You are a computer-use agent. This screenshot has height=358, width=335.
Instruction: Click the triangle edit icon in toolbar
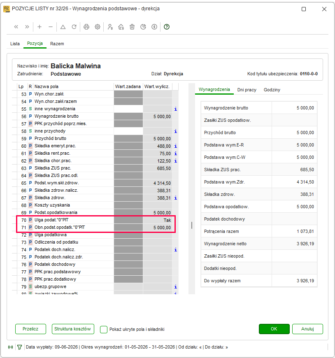(63, 27)
